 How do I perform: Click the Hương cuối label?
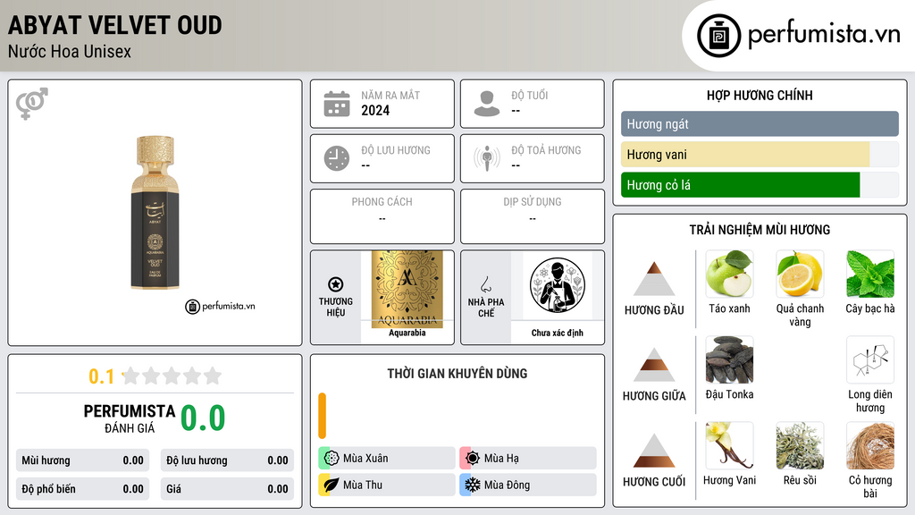coord(654,482)
